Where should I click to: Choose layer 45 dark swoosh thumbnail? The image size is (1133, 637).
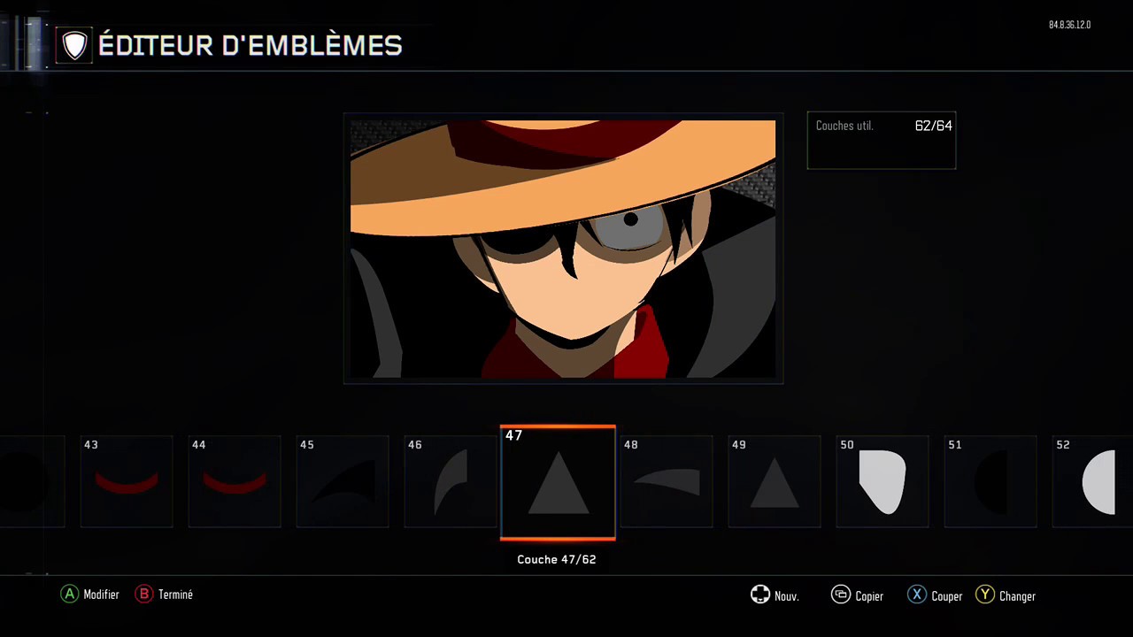pyautogui.click(x=343, y=481)
